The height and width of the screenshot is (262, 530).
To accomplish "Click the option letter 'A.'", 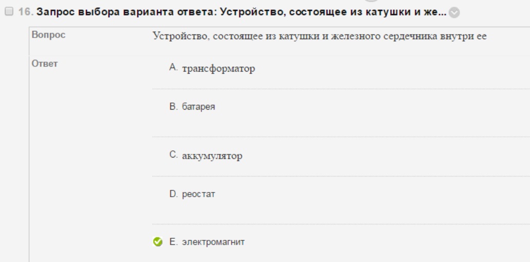I will (173, 68).
